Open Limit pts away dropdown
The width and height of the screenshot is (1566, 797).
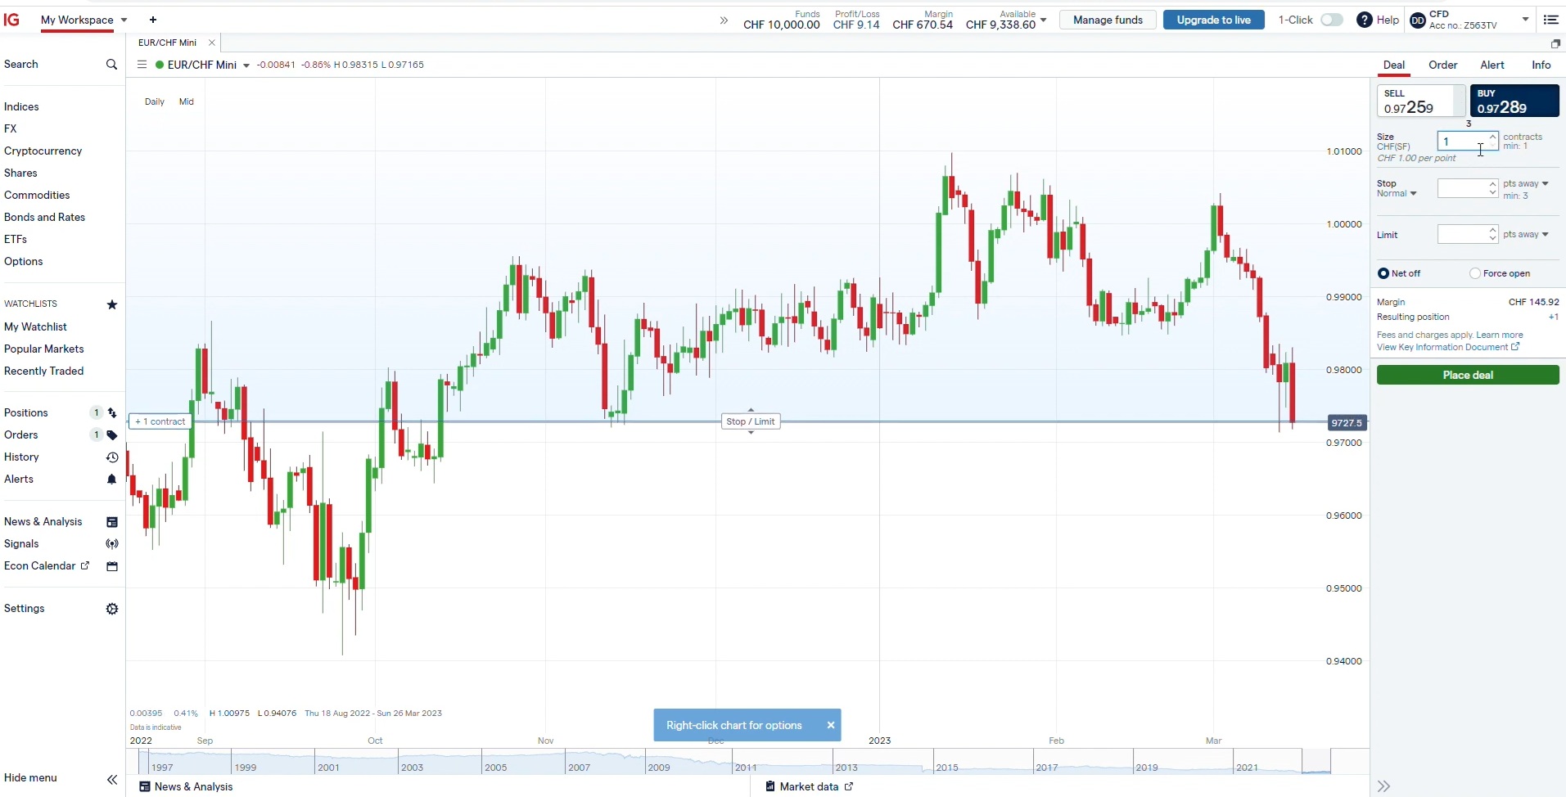(1526, 235)
